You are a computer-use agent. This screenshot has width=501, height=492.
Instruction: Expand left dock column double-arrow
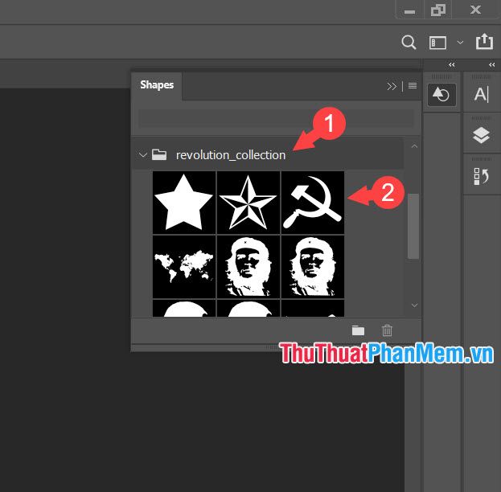click(x=451, y=65)
